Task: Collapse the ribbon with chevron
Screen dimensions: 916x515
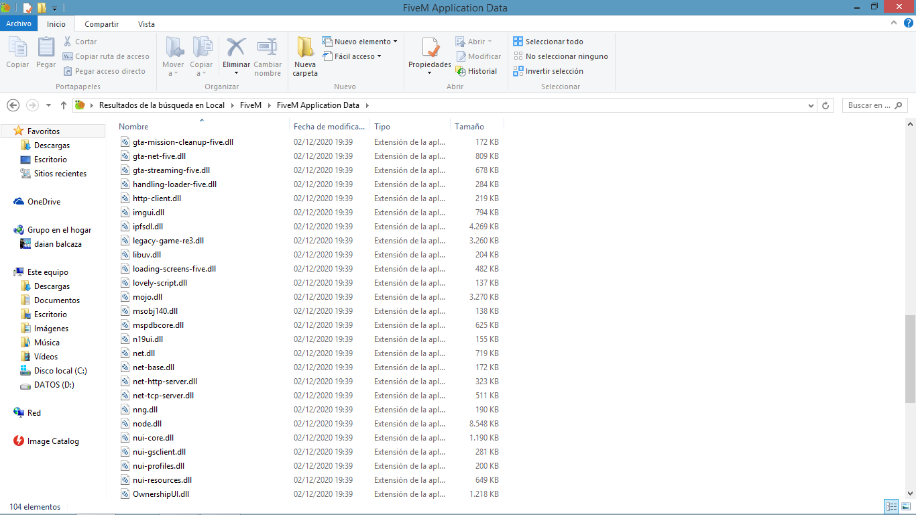Action: point(894,23)
